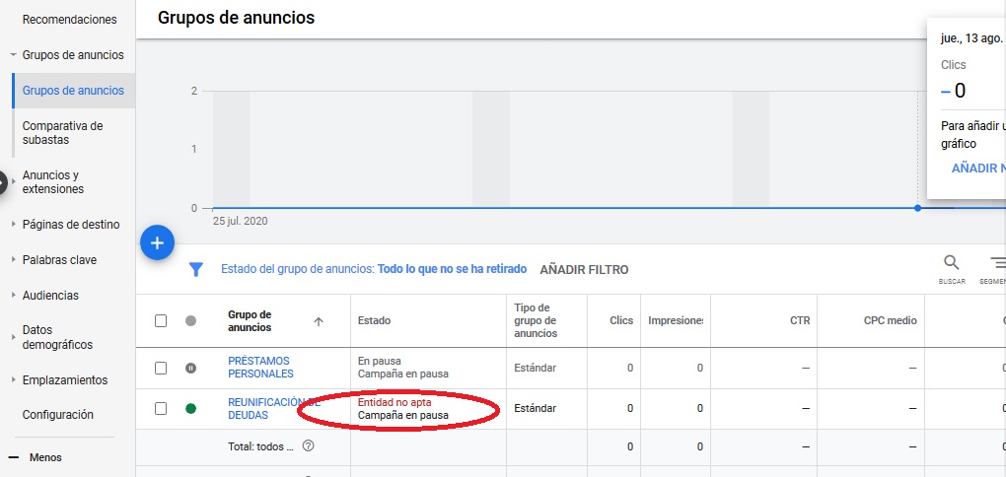1006x477 pixels.
Task: Toggle the select-all checkbox in table header
Action: (161, 321)
